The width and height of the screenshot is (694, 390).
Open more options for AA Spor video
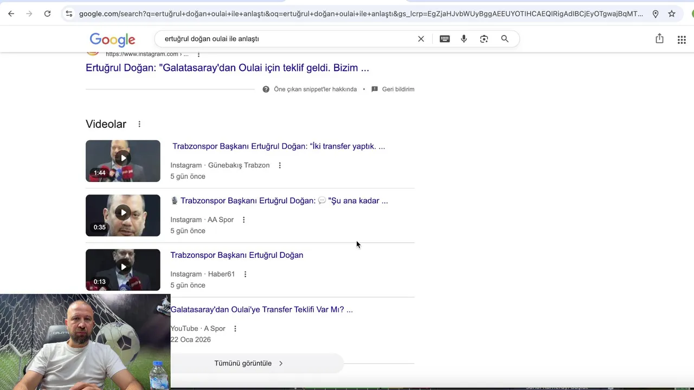(x=243, y=219)
